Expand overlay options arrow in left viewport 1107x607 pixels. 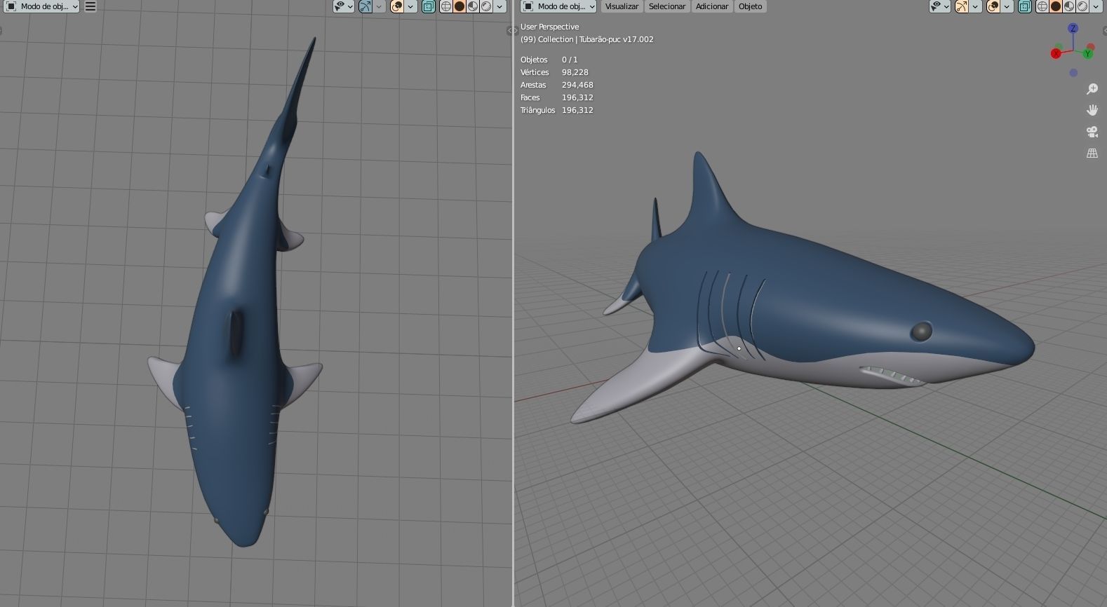[410, 6]
